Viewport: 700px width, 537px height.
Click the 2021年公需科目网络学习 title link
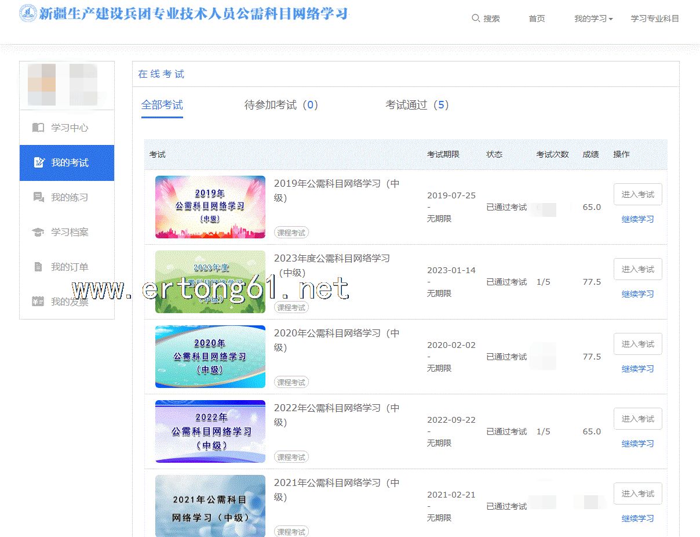[336, 489]
